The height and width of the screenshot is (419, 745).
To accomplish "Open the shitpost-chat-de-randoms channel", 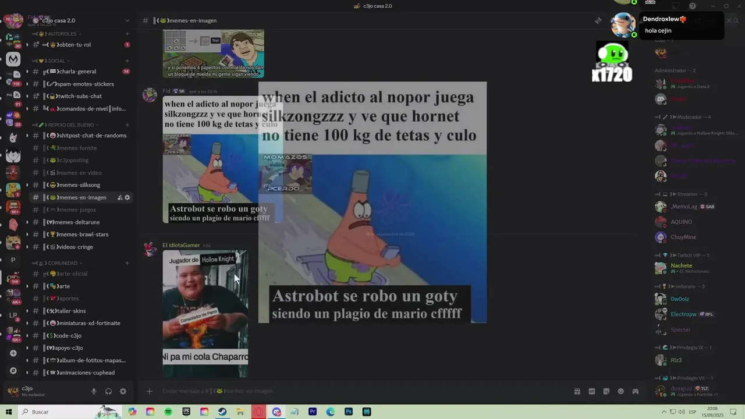I will [81, 136].
